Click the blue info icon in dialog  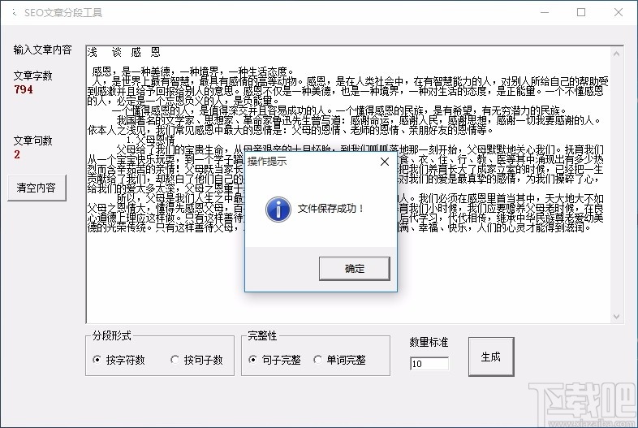click(278, 210)
